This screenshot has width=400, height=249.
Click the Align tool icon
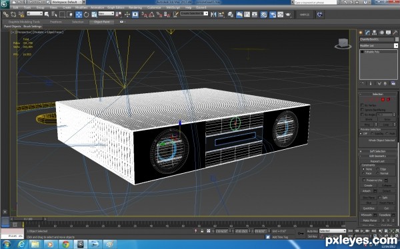point(221,15)
